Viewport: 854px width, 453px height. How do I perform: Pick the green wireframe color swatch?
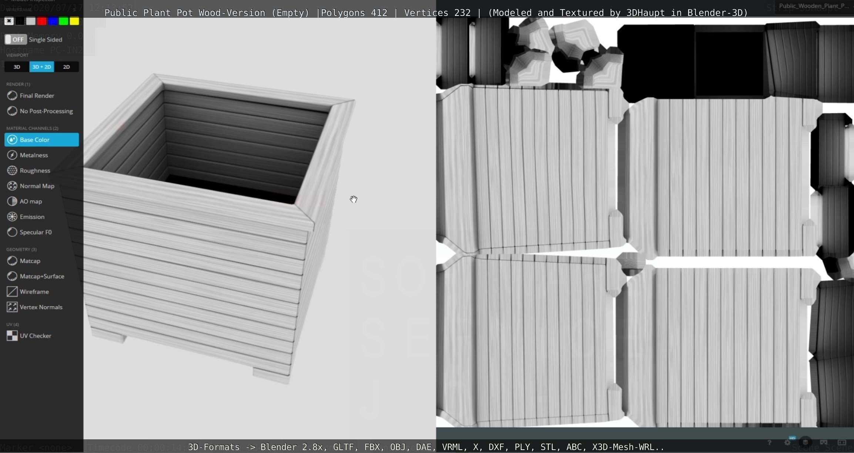click(x=64, y=21)
